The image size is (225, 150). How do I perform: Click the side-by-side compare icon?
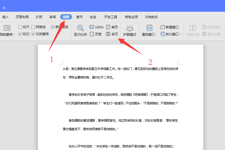tap(193, 28)
